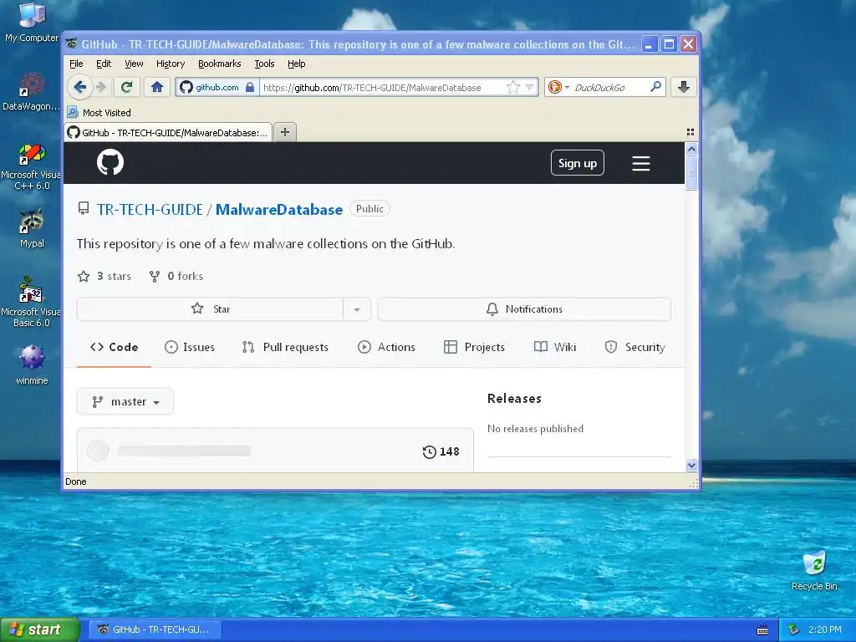856x642 pixels.
Task: Switch to the Projects tab
Action: tap(475, 347)
